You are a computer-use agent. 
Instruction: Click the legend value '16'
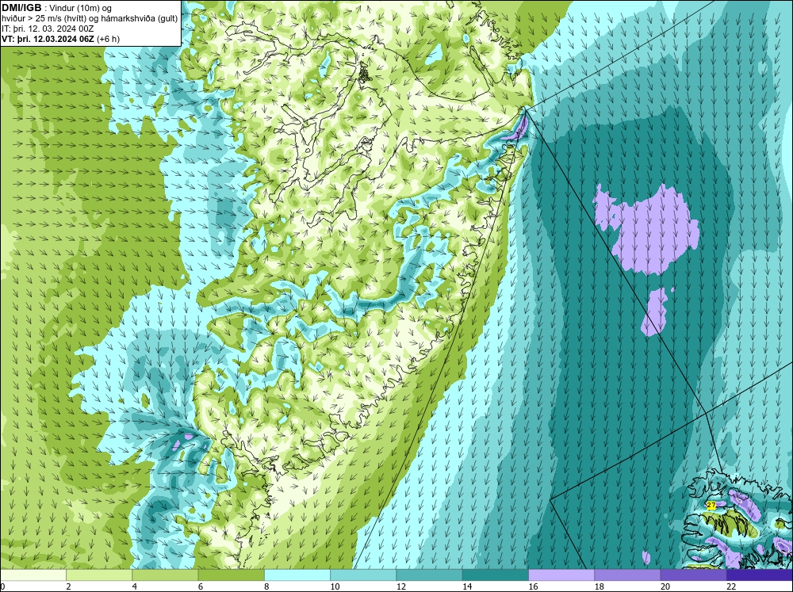(533, 586)
